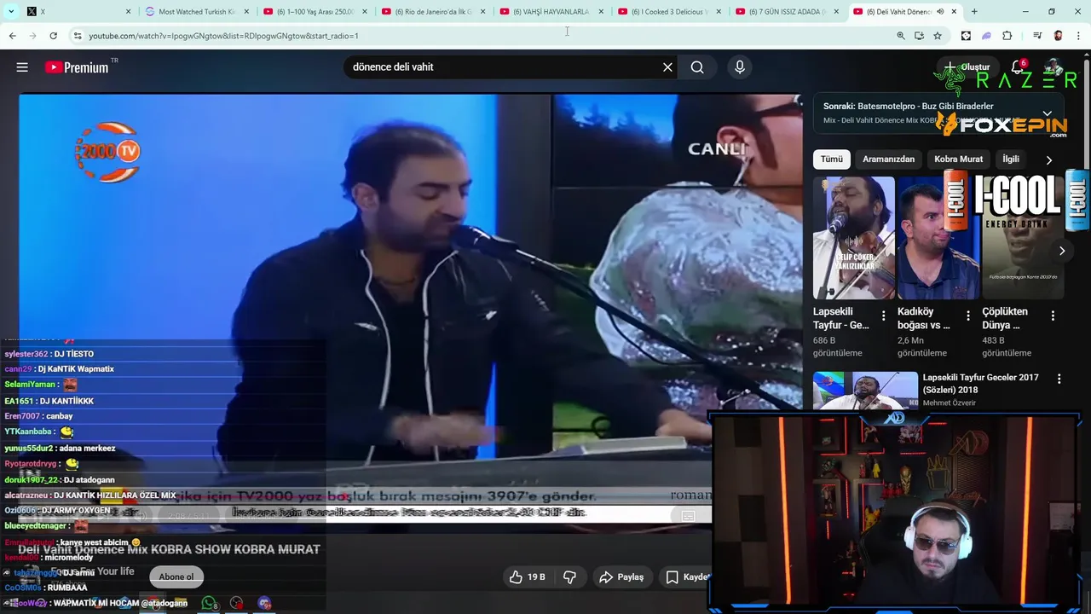Open WhatsApp from the taskbar
This screenshot has height=614, width=1091.
[209, 603]
